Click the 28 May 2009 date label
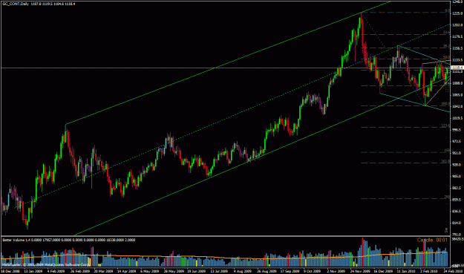The image size is (464, 274). pyautogui.click(x=173, y=271)
